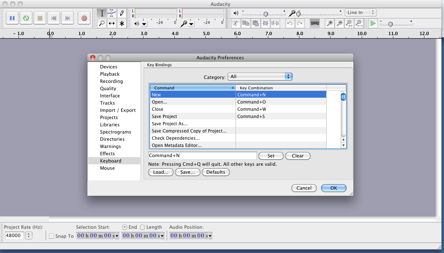Open the Import / Export preferences section

(x=118, y=110)
